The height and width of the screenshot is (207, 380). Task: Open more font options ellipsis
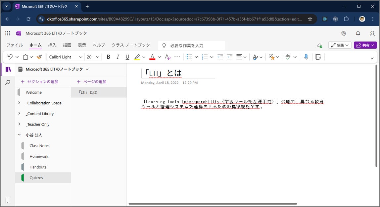tap(177, 57)
